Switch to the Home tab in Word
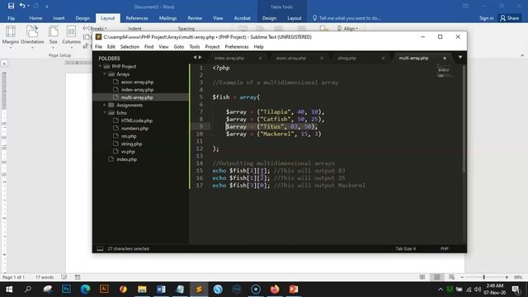 [x=35, y=18]
